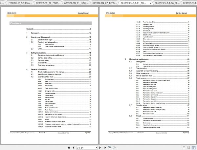Click the 'Steering wheel' entry 4.3.5
Viewport: 197px width, 150px height.
coord(49,97)
